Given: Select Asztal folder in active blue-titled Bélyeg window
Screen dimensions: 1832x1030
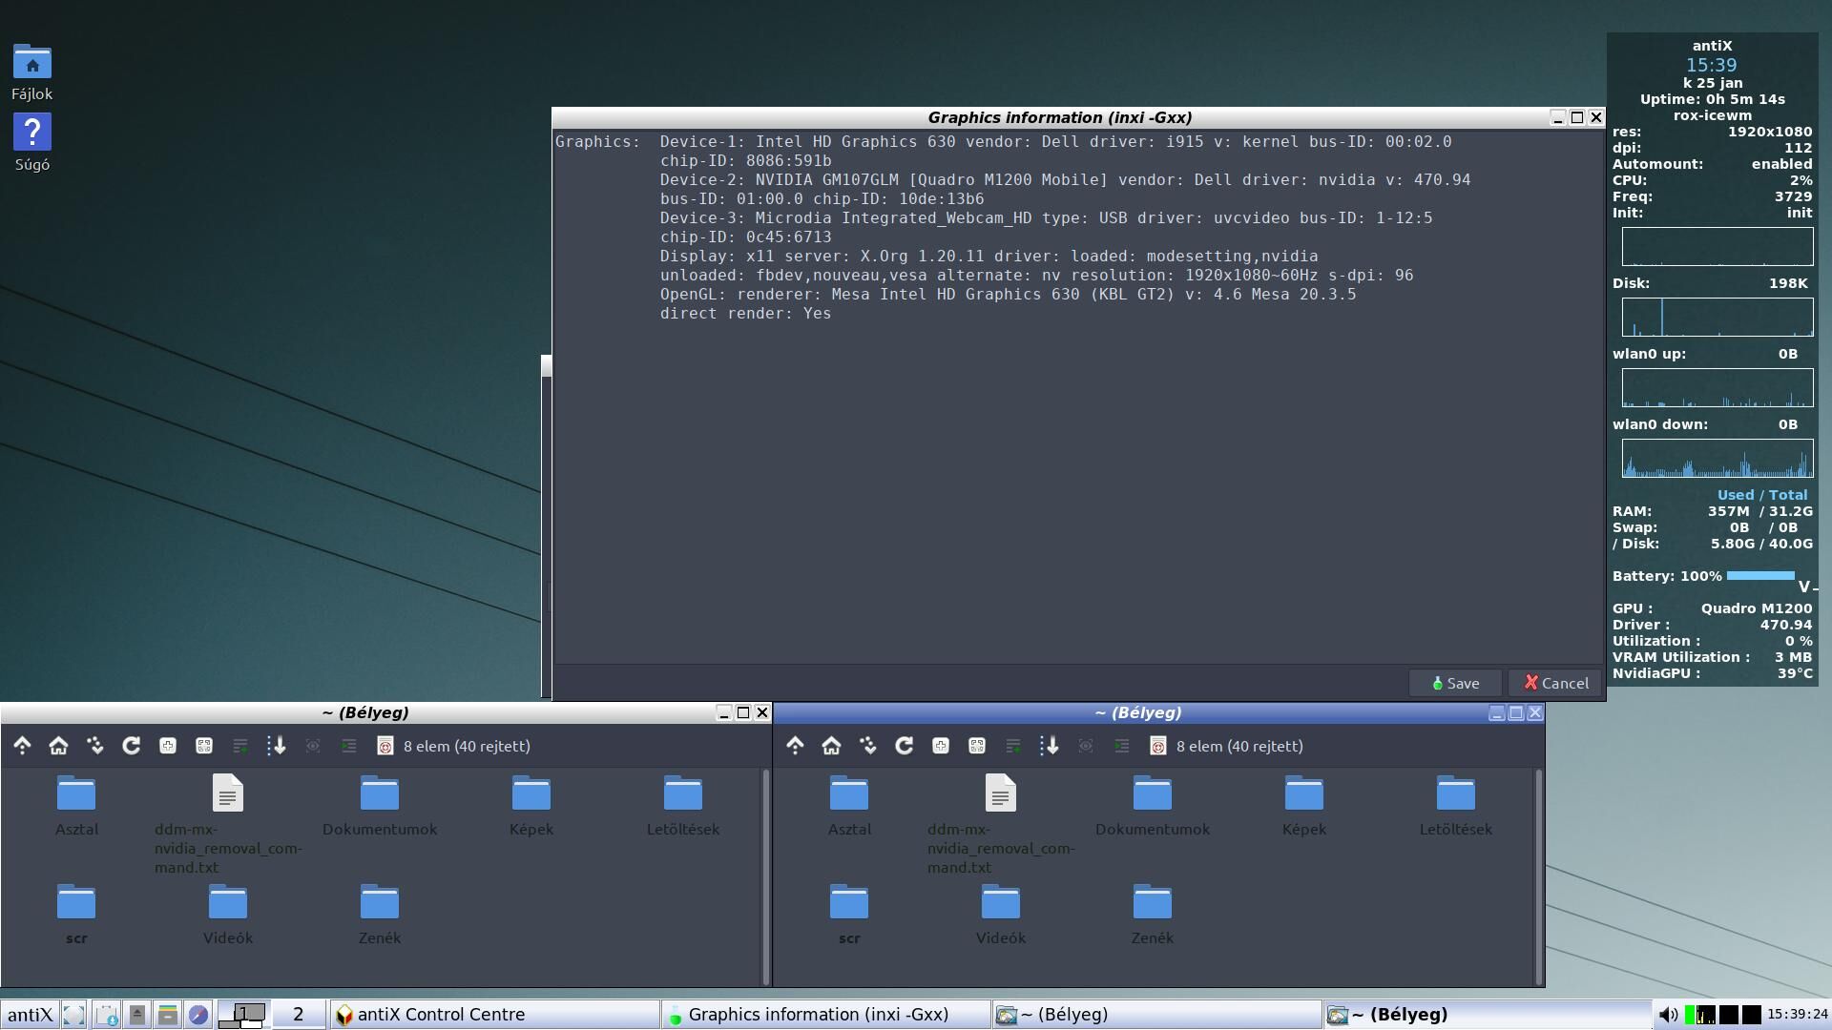Looking at the screenshot, I should click(849, 806).
